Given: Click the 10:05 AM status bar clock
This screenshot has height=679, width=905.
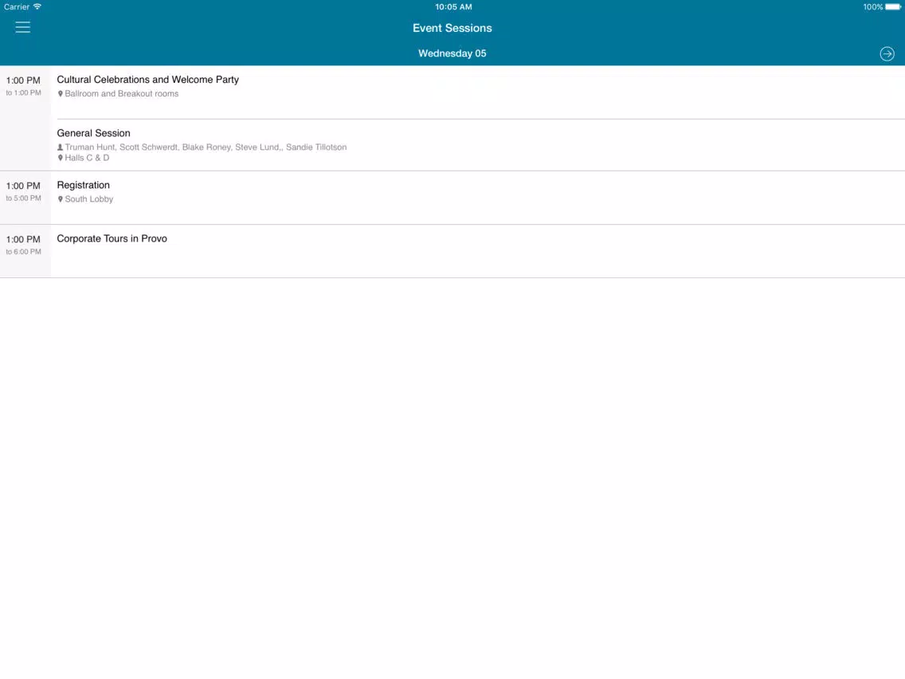Looking at the screenshot, I should [453, 7].
